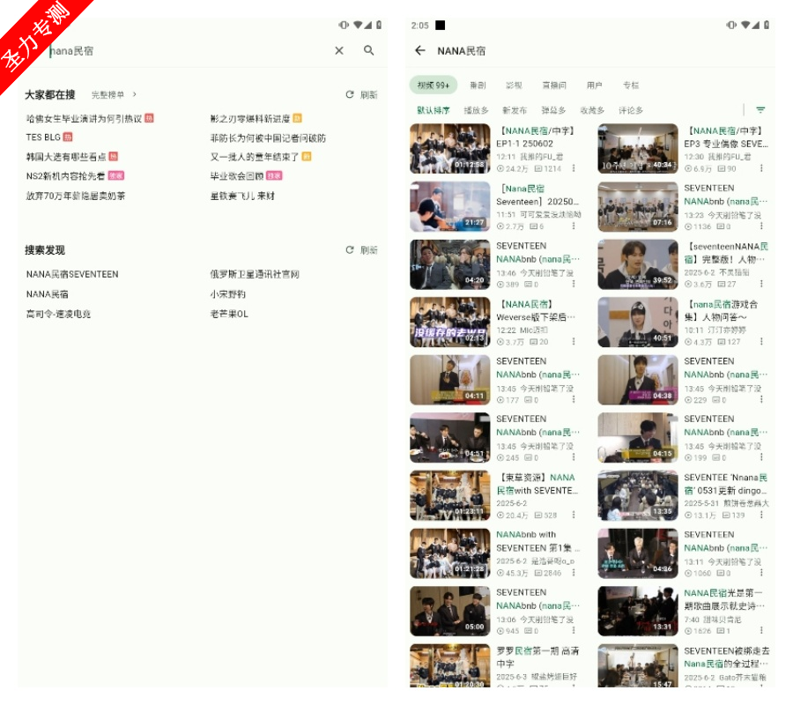Sort results by 新发布

click(x=515, y=110)
